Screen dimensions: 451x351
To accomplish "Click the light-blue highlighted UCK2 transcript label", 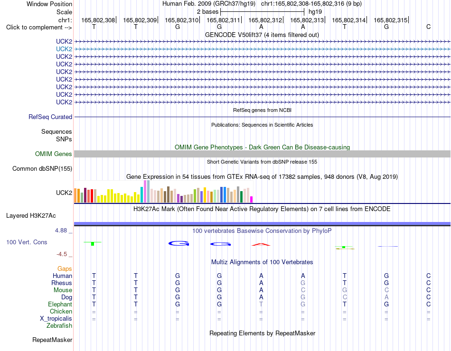I will pos(64,49).
